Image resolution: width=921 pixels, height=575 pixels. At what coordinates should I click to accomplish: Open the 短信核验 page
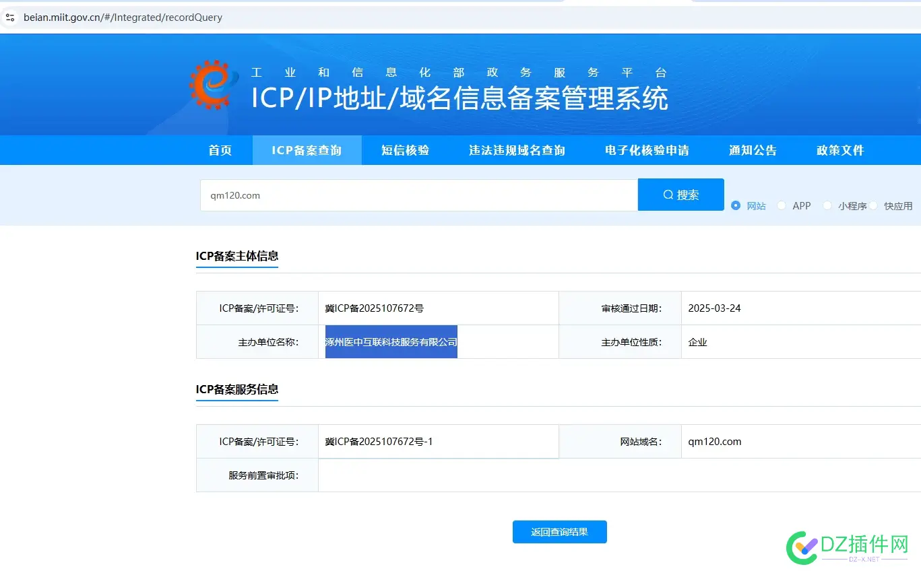405,150
